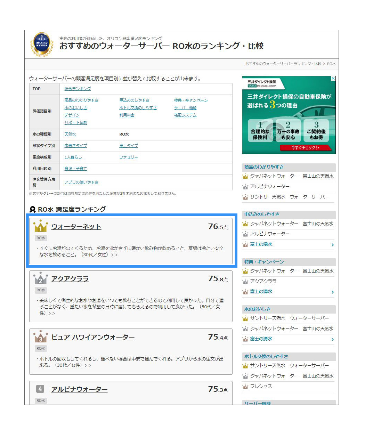The width and height of the screenshot is (365, 438).
Task: Click フレシャス under ボトル交換のしやすさ
Action: (x=261, y=386)
